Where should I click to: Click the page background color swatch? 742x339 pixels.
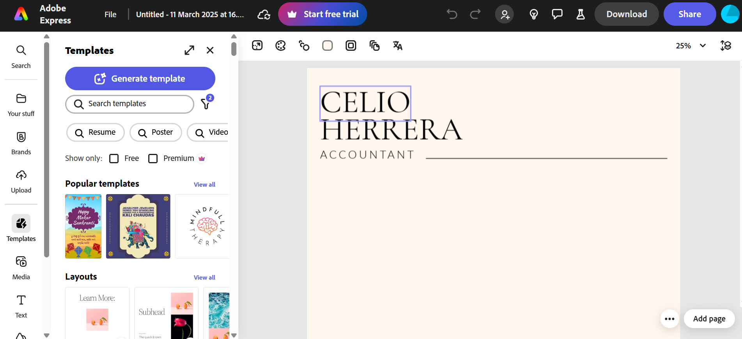(x=328, y=46)
